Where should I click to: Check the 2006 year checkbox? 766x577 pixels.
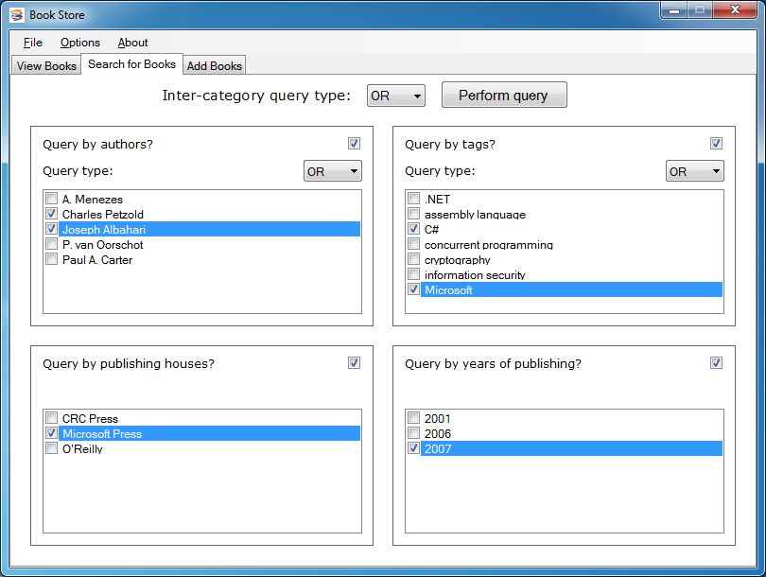[414, 433]
